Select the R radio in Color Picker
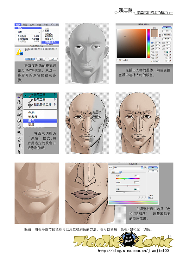 point(152,52)
